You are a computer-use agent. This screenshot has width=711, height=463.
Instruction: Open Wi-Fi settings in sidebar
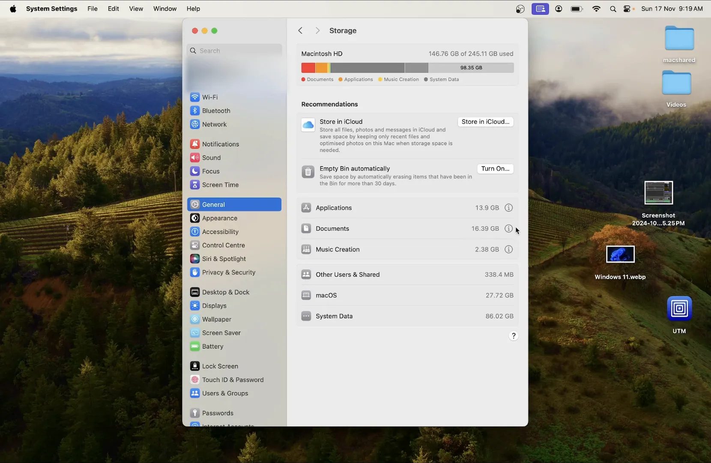click(x=234, y=97)
